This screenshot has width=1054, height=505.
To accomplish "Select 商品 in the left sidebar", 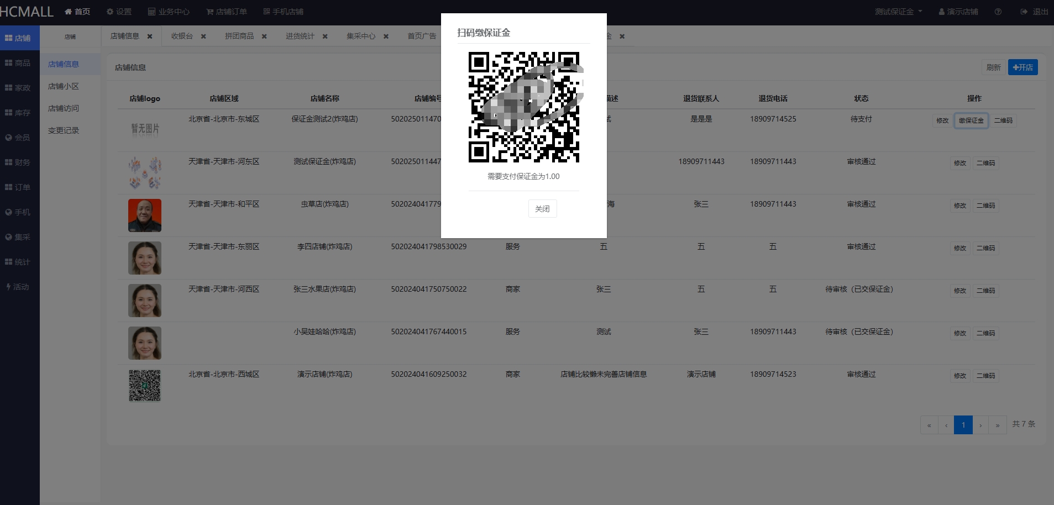I will pyautogui.click(x=19, y=63).
